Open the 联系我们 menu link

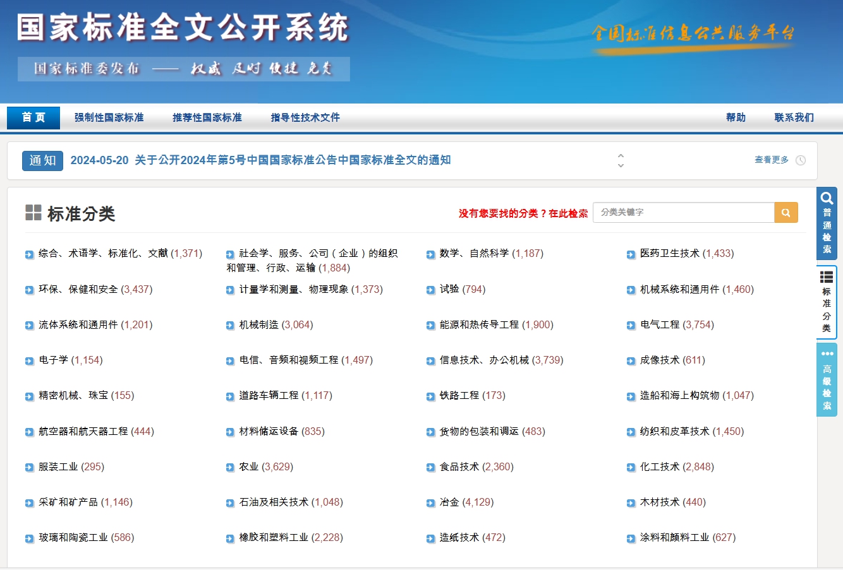pos(794,117)
